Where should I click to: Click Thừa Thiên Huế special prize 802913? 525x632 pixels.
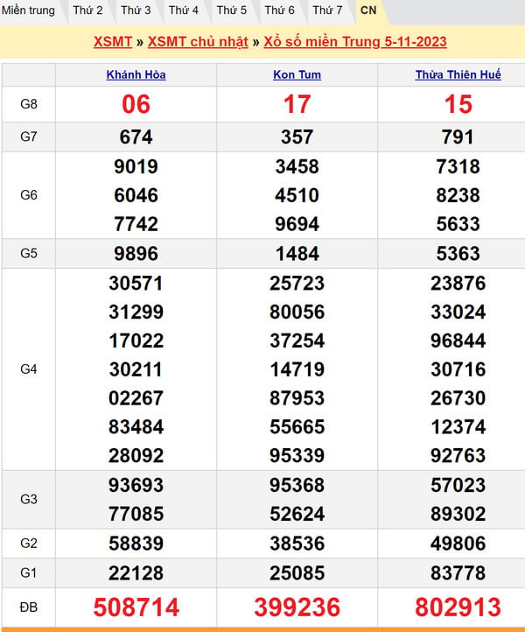pos(458,607)
